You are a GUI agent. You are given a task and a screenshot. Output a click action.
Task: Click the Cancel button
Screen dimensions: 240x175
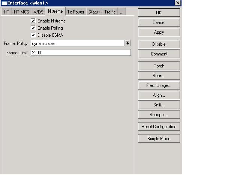[159, 22]
